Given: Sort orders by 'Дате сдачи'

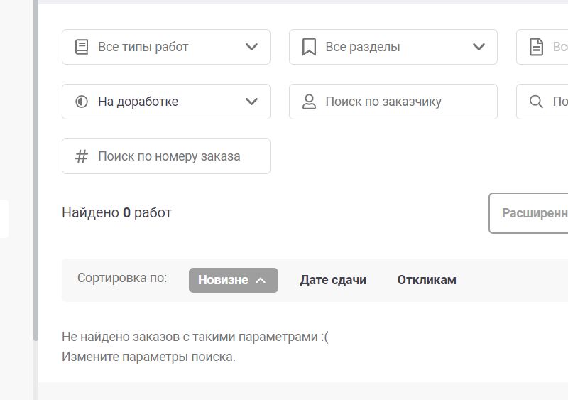Looking at the screenshot, I should tap(333, 280).
